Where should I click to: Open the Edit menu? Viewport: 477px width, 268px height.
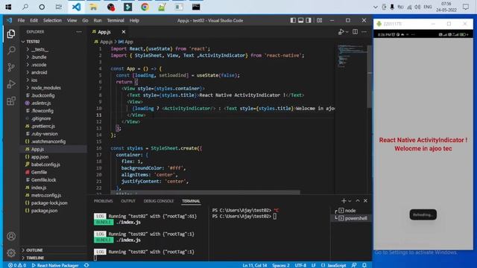point(34,20)
